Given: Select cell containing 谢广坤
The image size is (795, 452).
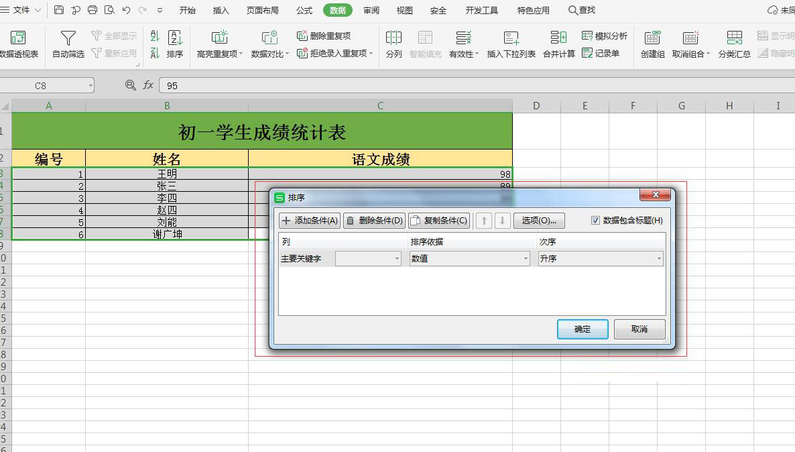Looking at the screenshot, I should pyautogui.click(x=167, y=234).
